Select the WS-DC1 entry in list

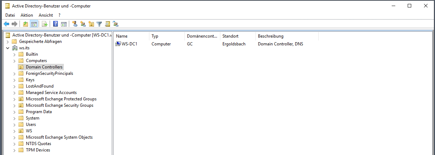[129, 44]
